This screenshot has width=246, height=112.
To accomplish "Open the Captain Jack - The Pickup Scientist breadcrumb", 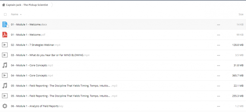I will (x=27, y=5).
